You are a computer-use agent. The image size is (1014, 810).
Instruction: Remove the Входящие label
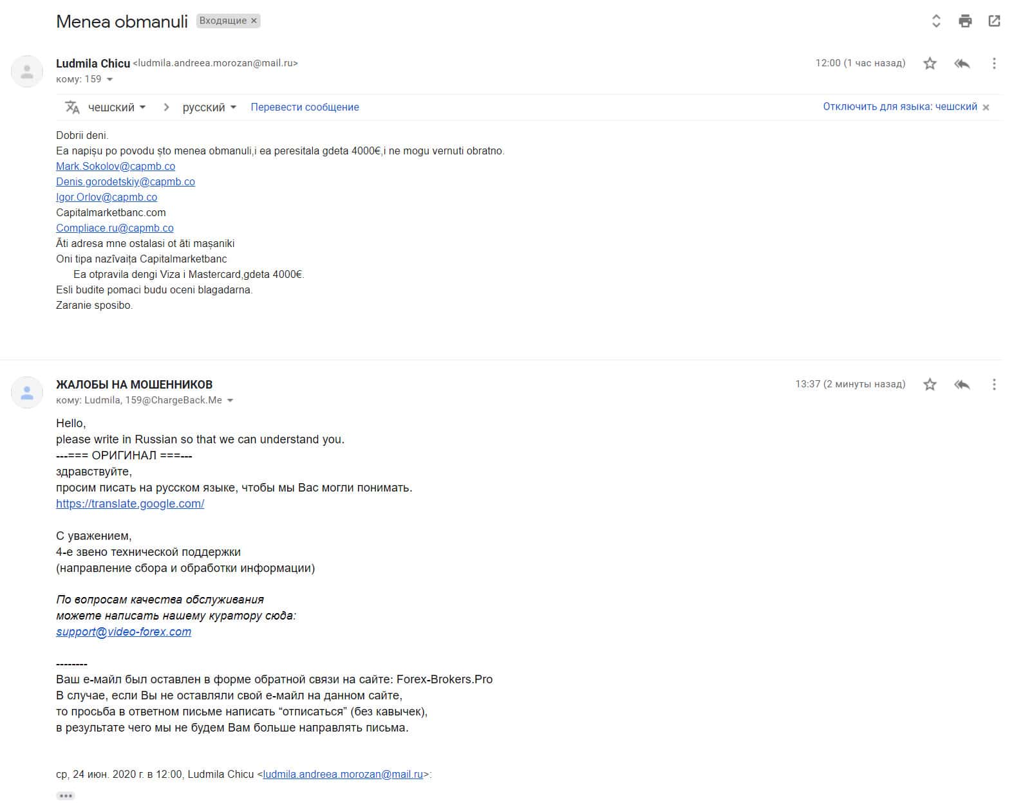coord(254,21)
